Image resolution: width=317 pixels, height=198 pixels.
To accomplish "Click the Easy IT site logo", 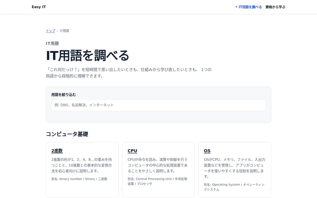I will tap(39, 7).
